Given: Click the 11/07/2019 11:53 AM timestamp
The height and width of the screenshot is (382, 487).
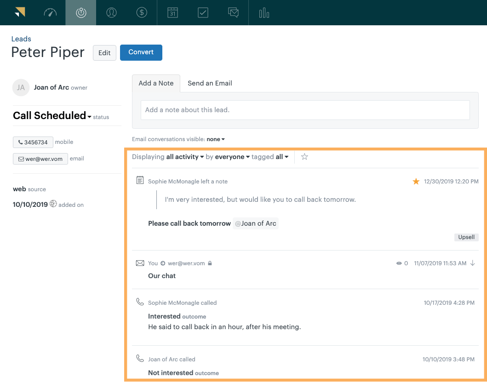Looking at the screenshot, I should pyautogui.click(x=440, y=263).
